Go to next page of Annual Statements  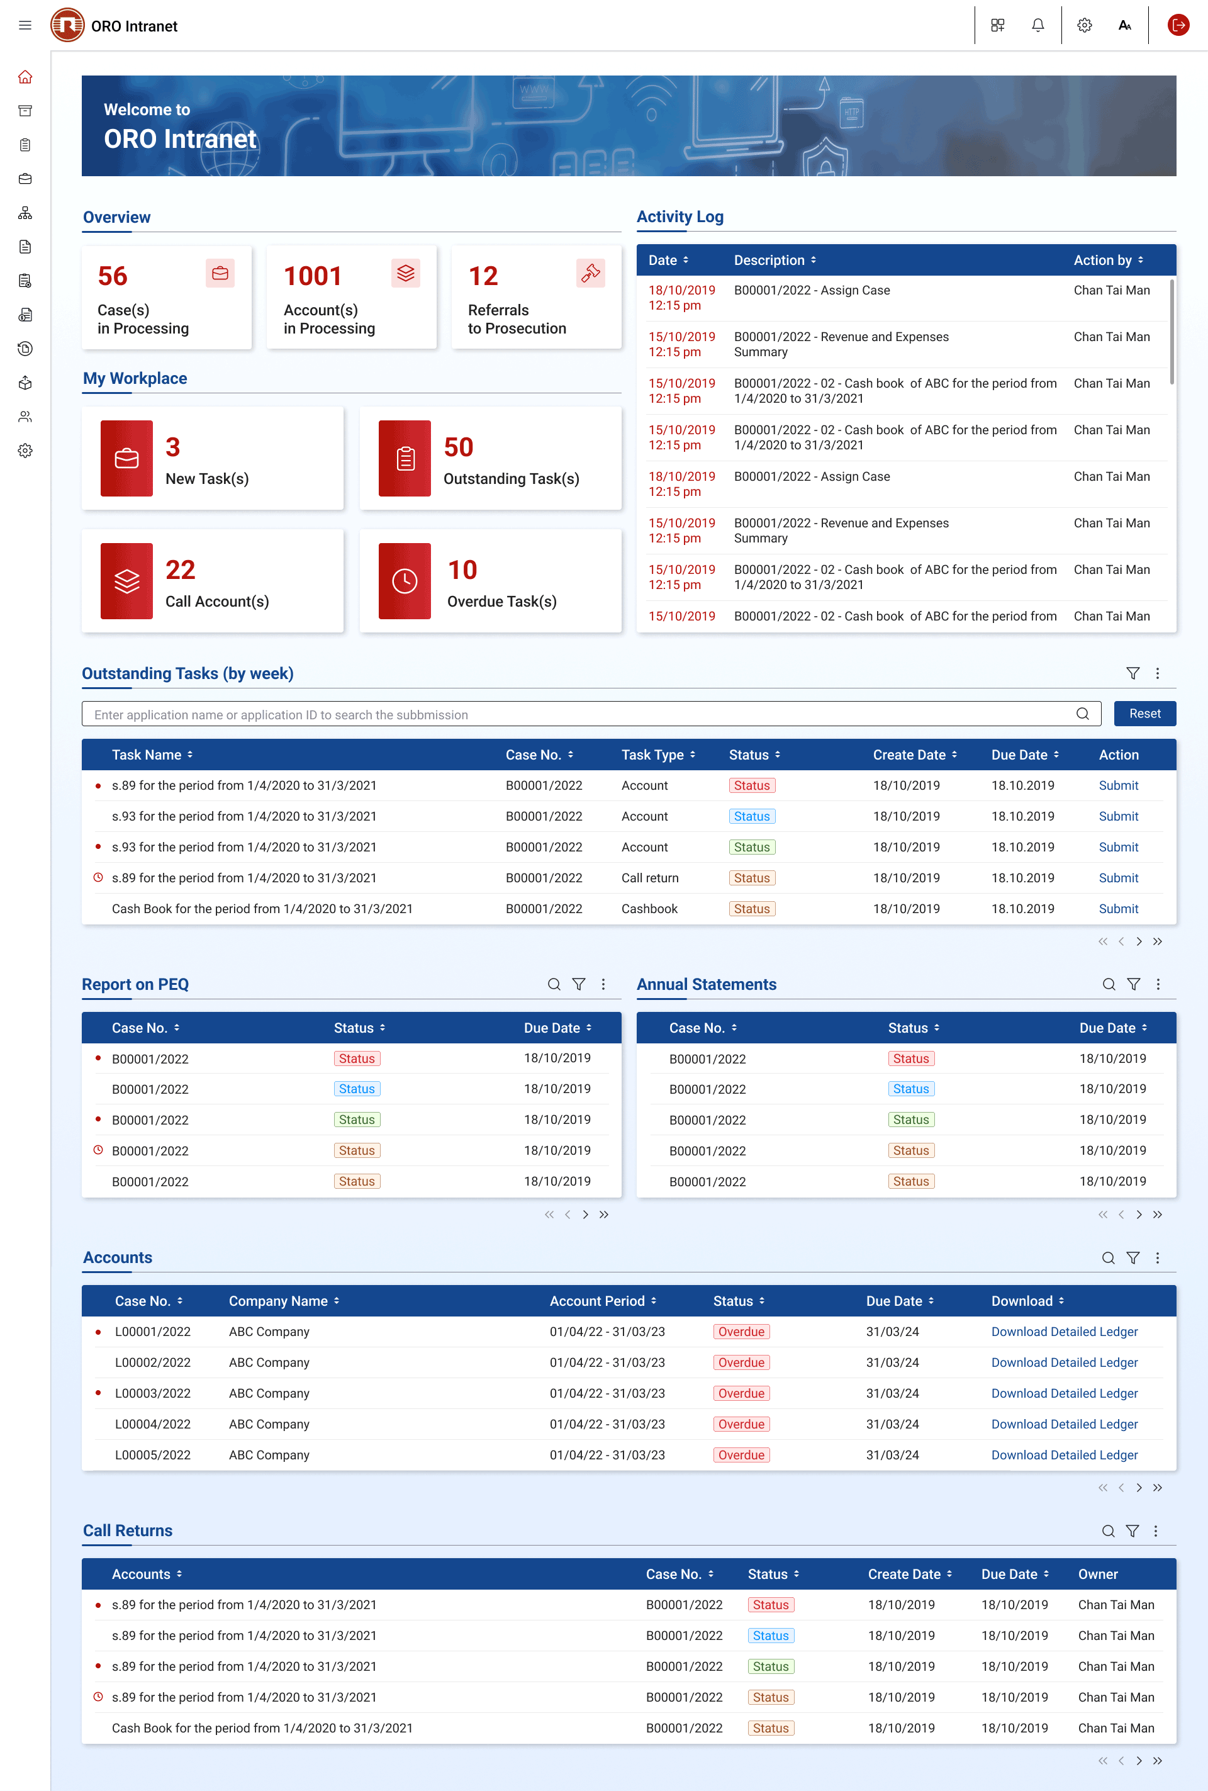(x=1139, y=1215)
